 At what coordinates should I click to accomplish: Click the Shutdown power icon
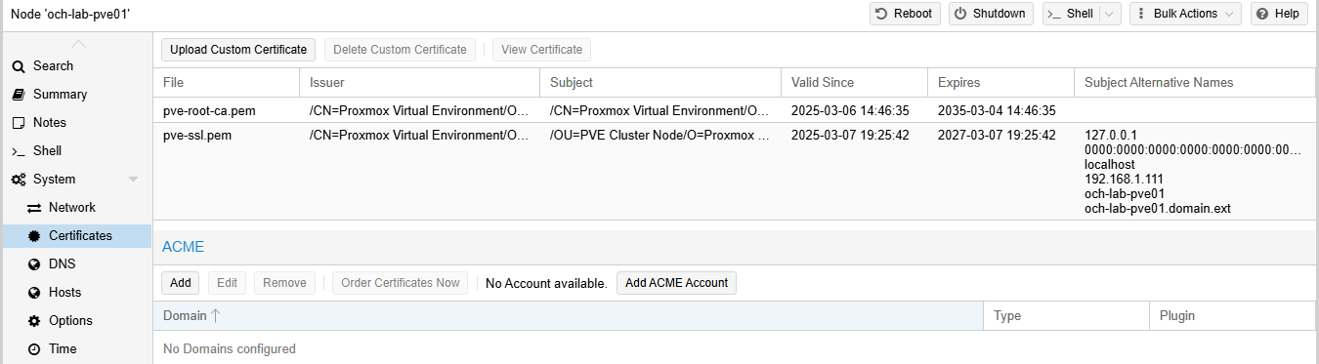(960, 14)
